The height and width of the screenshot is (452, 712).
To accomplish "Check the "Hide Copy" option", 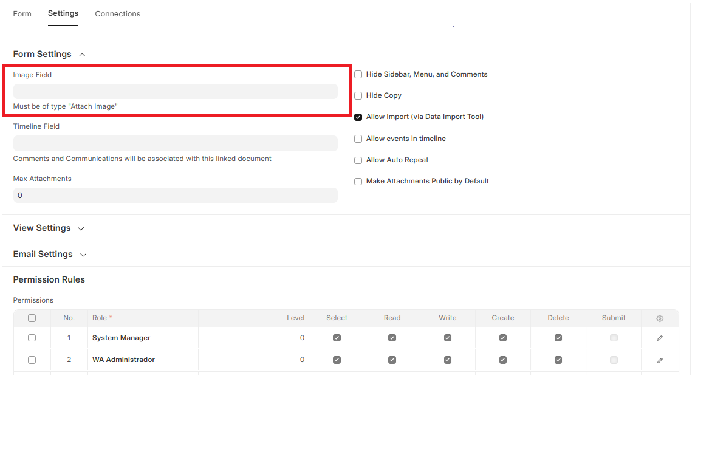I will 358,95.
